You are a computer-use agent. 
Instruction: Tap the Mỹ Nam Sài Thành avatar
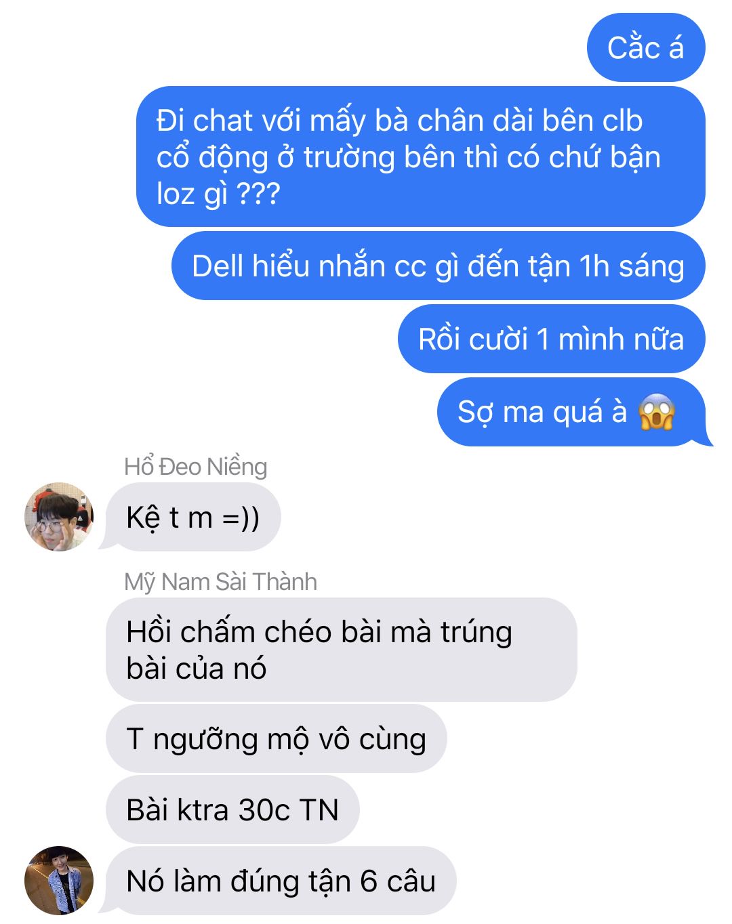coord(59,880)
